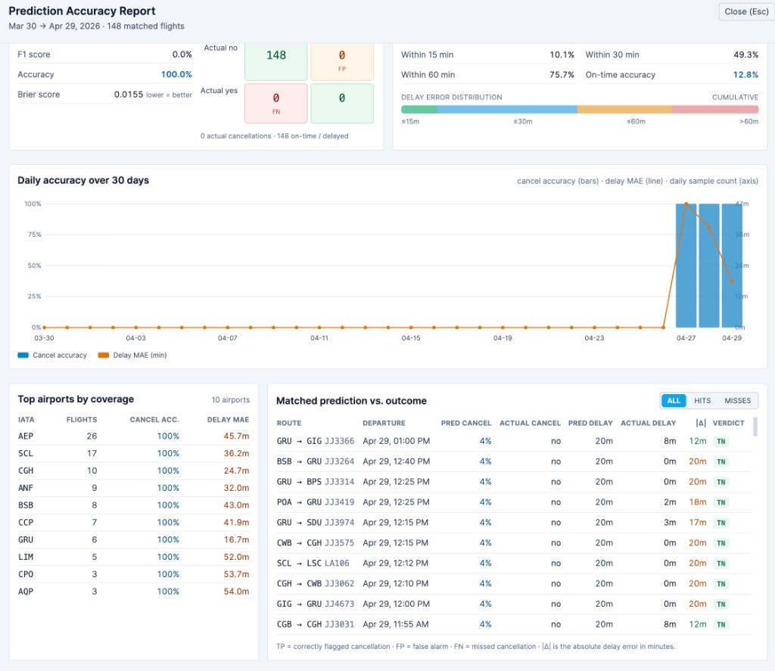Switch to the MISSES tab
The image size is (775, 671).
pyautogui.click(x=738, y=400)
